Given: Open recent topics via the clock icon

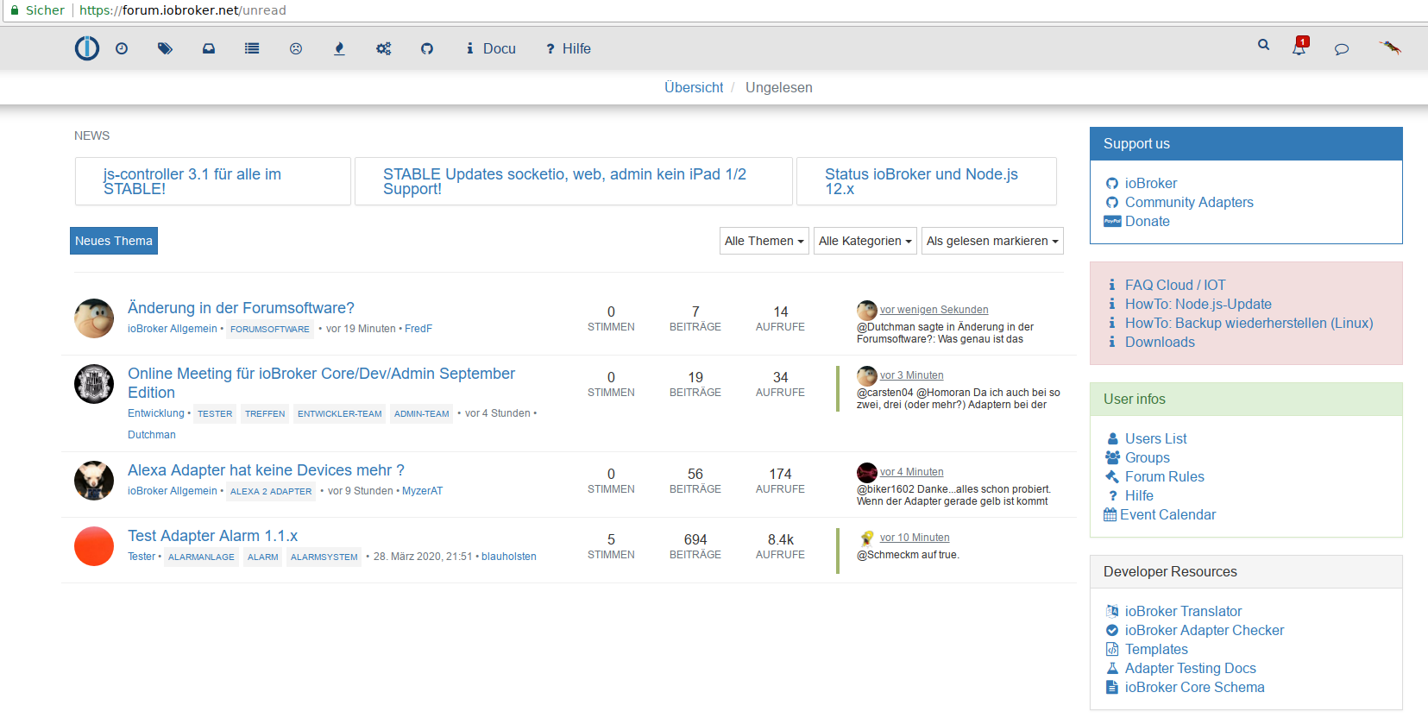Looking at the screenshot, I should pos(122,49).
